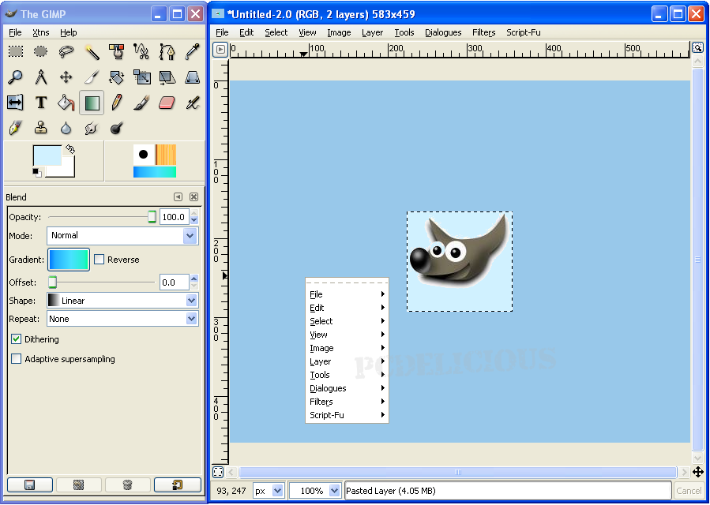The height and width of the screenshot is (505, 710).
Task: Click the Gradient preview swatch in options
Action: tap(69, 260)
